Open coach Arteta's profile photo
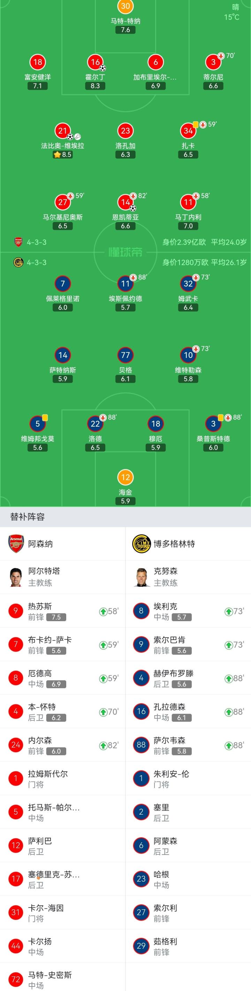Screen dimensions: 251x991 point(16,577)
